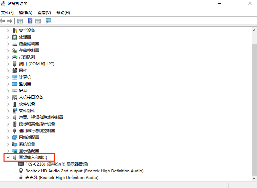Click the 监视器 monitor icon
Viewport: 257px width, 188px height.
[15, 84]
